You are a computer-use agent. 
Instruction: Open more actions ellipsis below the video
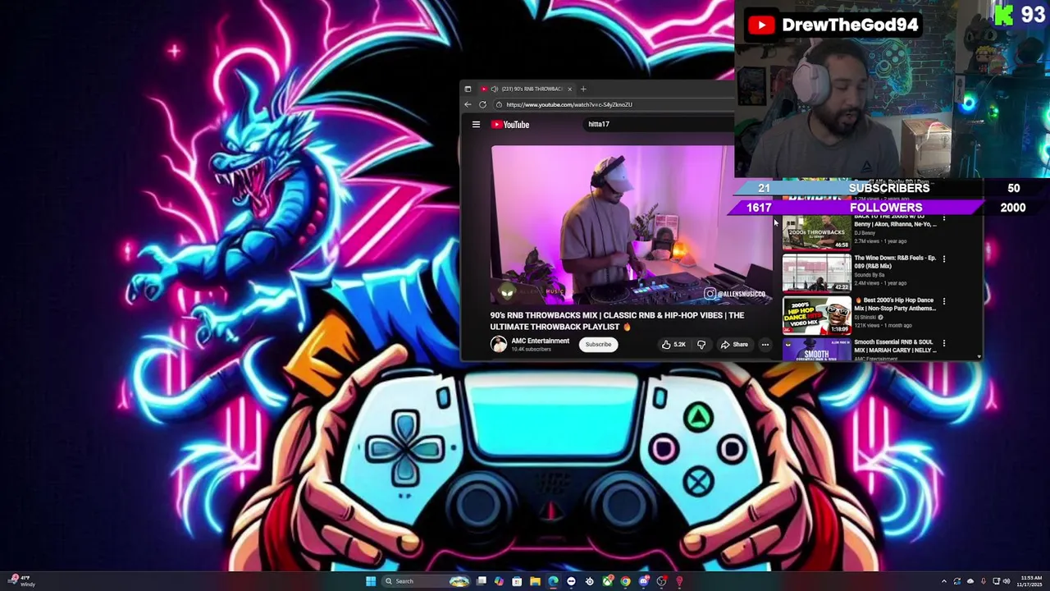(x=765, y=345)
